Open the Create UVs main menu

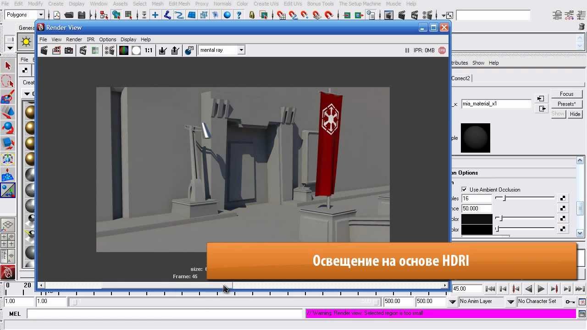(x=266, y=4)
